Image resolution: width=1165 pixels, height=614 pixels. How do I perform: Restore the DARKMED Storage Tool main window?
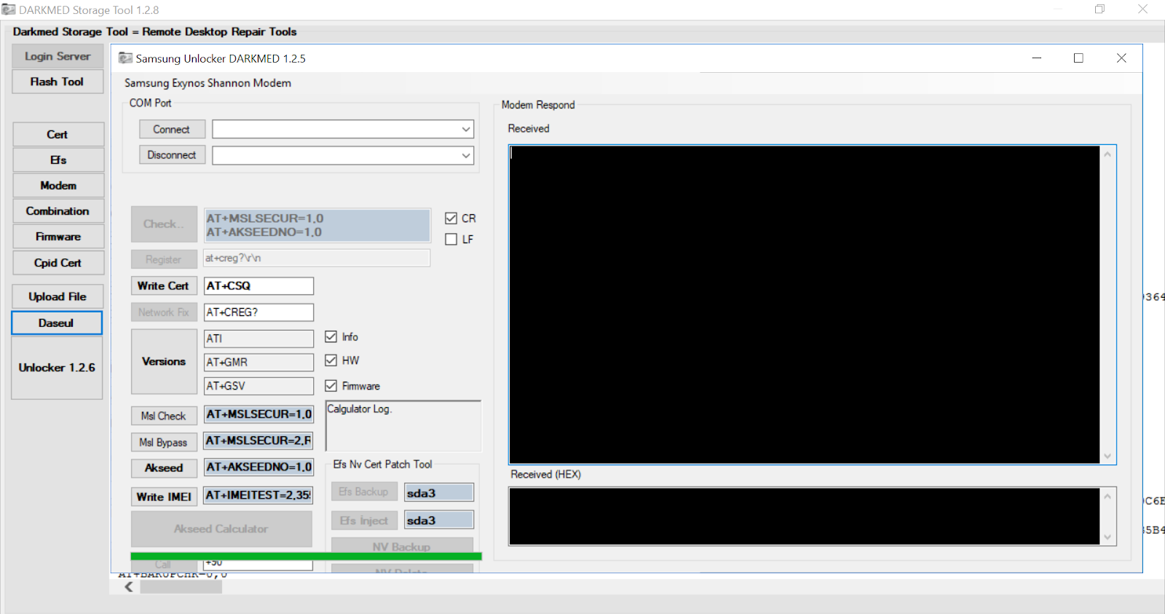click(x=1100, y=9)
